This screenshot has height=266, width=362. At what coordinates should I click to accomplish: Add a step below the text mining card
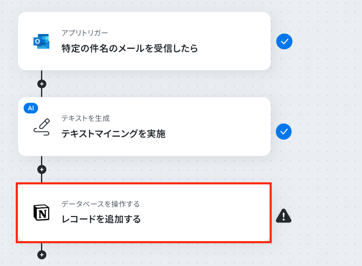click(42, 169)
